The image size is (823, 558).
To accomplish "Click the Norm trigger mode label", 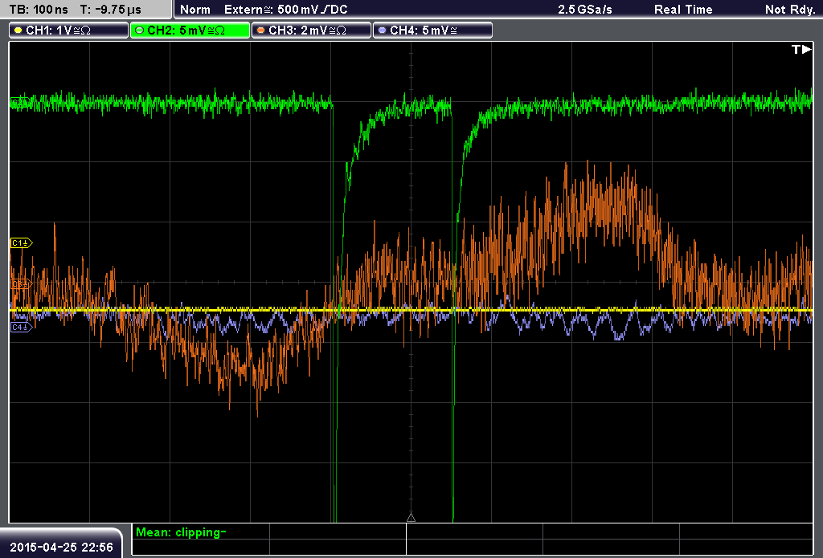I will point(195,10).
